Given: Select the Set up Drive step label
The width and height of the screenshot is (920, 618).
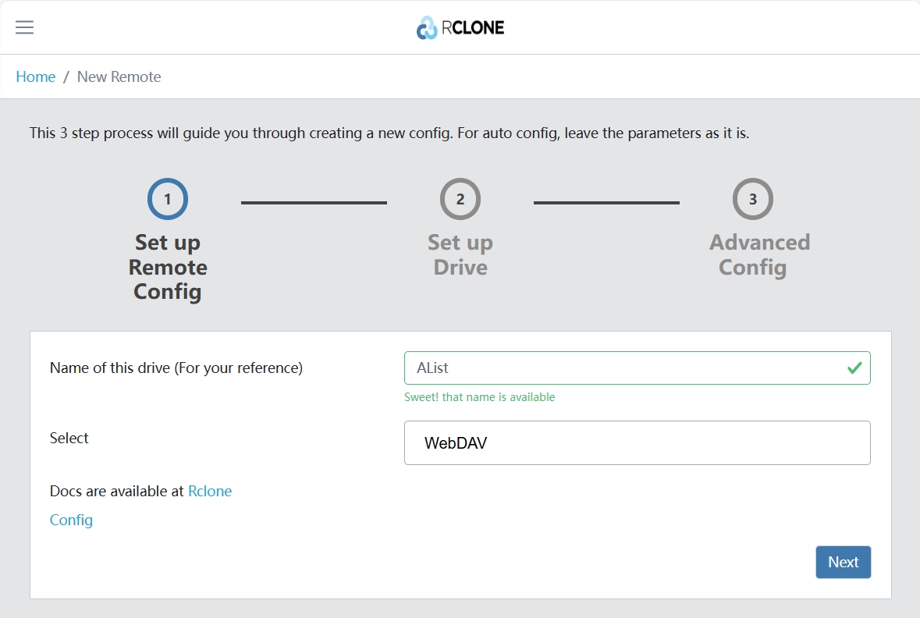Looking at the screenshot, I should click(460, 255).
